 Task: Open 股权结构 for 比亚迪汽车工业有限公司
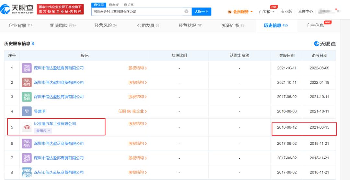137,124
